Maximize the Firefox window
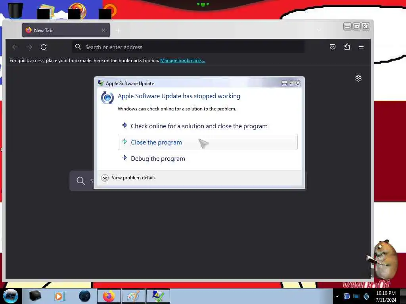Viewport: 406px width, 304px height. (356, 27)
